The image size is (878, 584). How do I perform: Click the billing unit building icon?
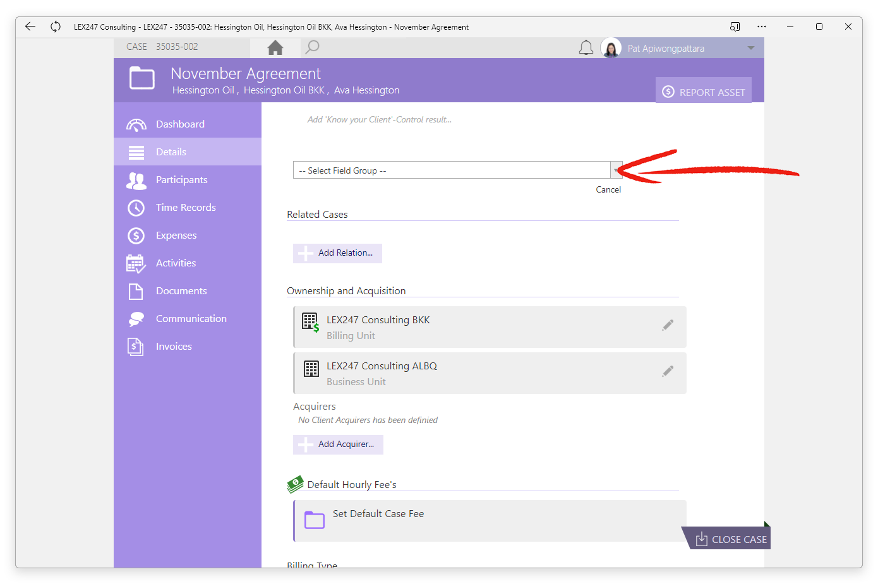[x=310, y=322]
